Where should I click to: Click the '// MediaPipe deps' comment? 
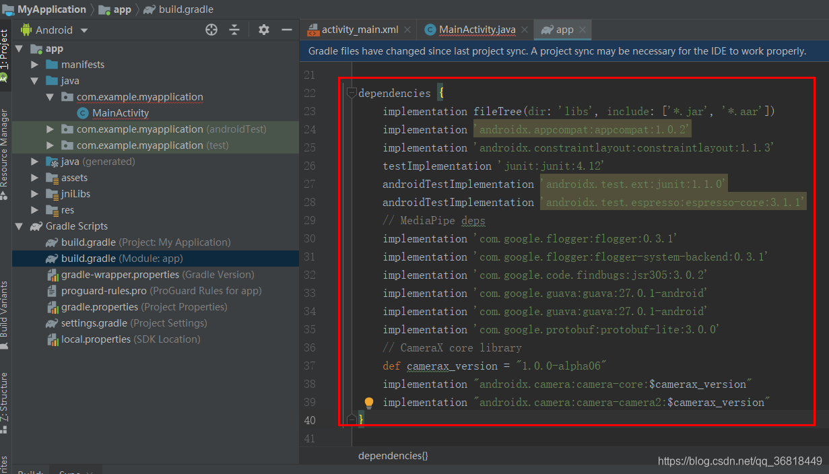tap(434, 221)
